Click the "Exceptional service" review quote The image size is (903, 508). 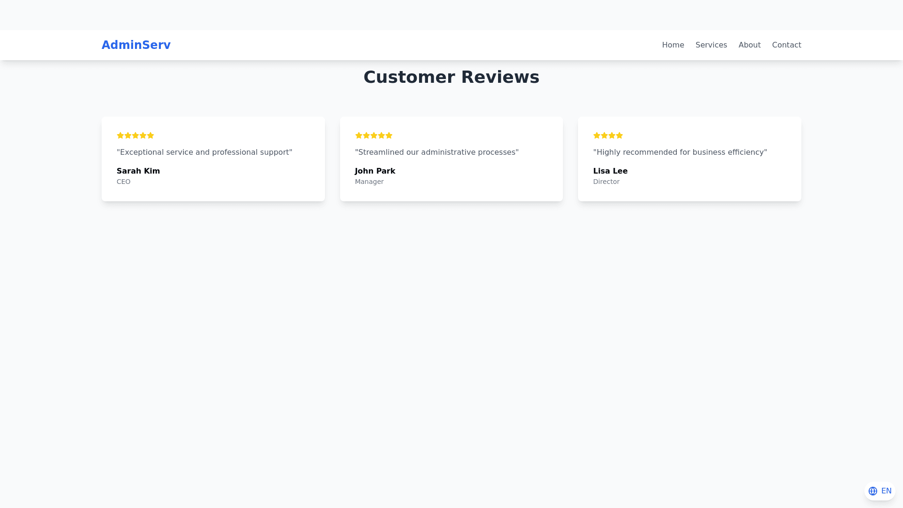[204, 152]
